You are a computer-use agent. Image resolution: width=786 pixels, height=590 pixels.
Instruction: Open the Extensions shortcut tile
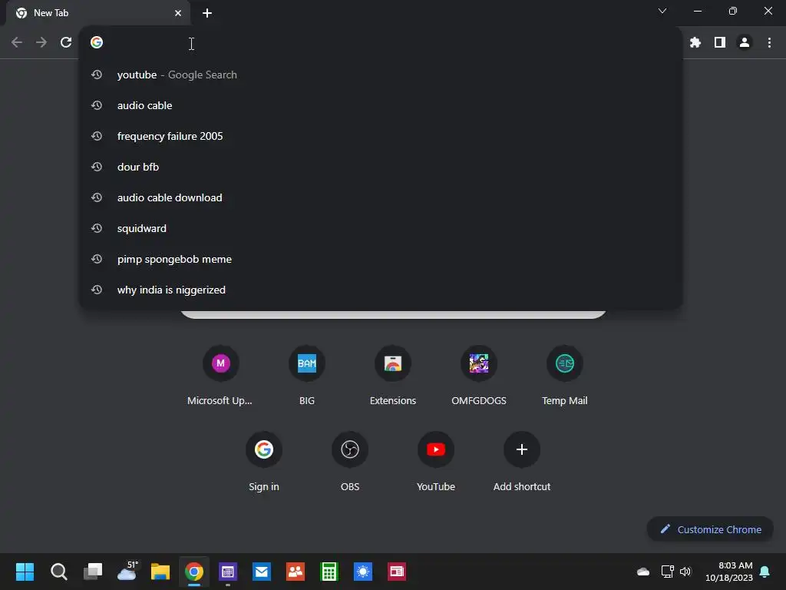pyautogui.click(x=393, y=375)
